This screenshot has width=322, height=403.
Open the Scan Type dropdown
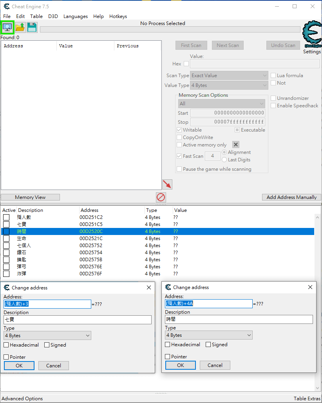(229, 75)
